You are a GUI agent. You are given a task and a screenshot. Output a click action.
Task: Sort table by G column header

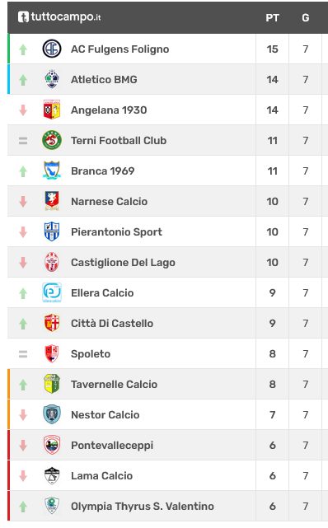tap(306, 17)
